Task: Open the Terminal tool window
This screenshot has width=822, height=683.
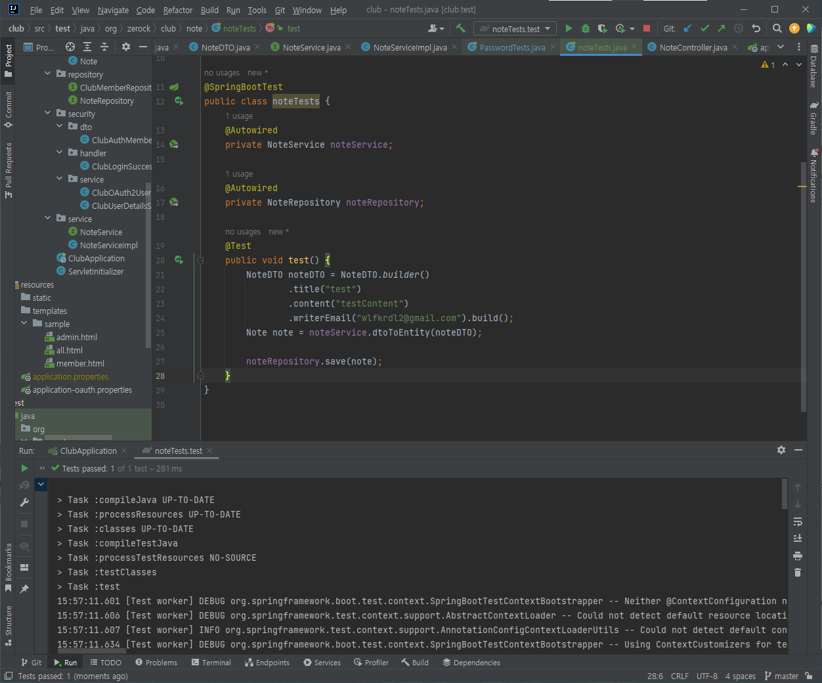Action: [211, 663]
